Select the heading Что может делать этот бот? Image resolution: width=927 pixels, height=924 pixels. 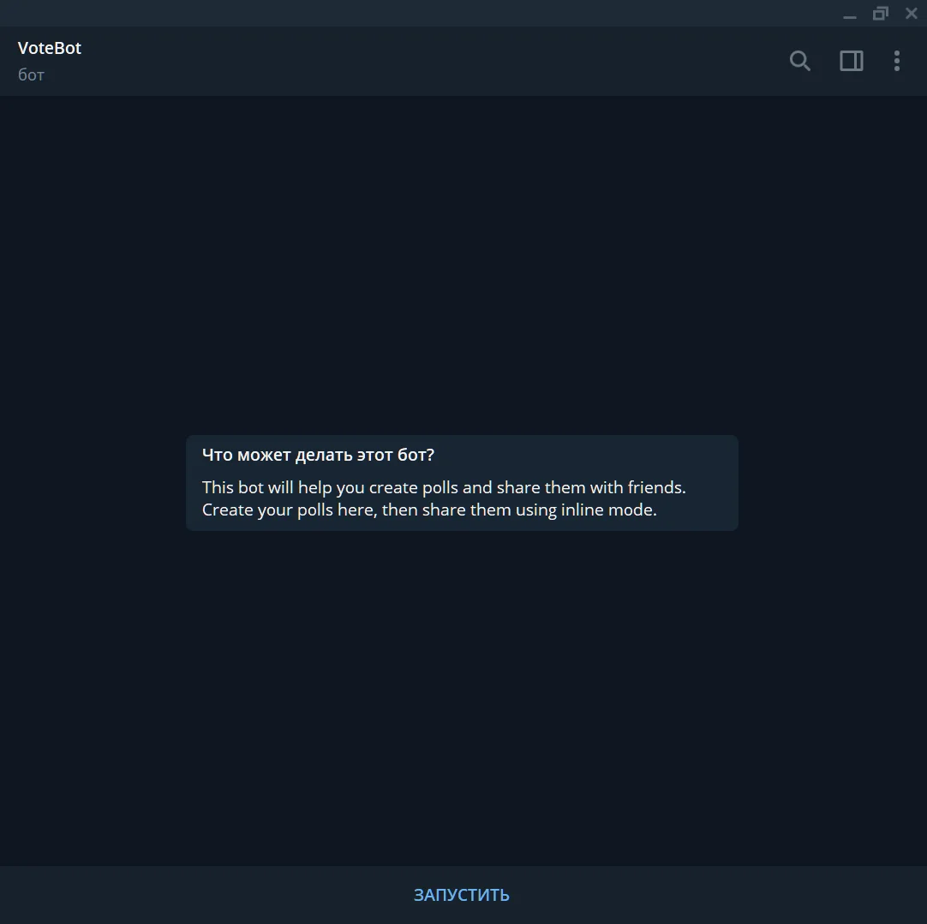(x=318, y=455)
